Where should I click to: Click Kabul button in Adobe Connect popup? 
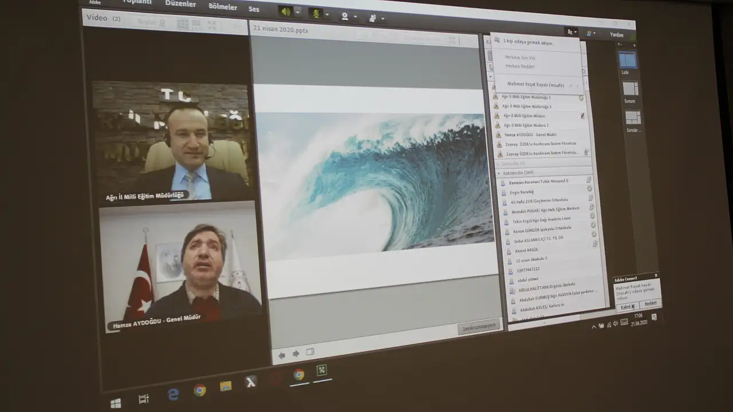626,307
